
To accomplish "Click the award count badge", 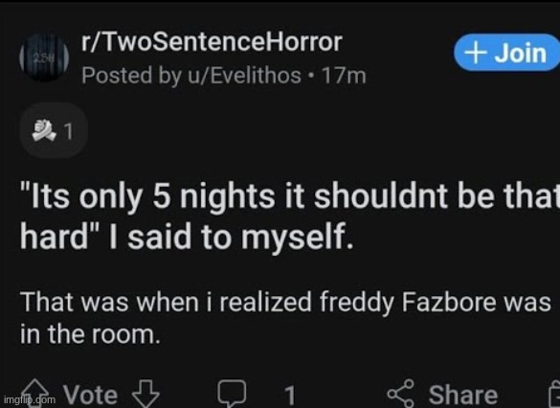I will tap(54, 131).
